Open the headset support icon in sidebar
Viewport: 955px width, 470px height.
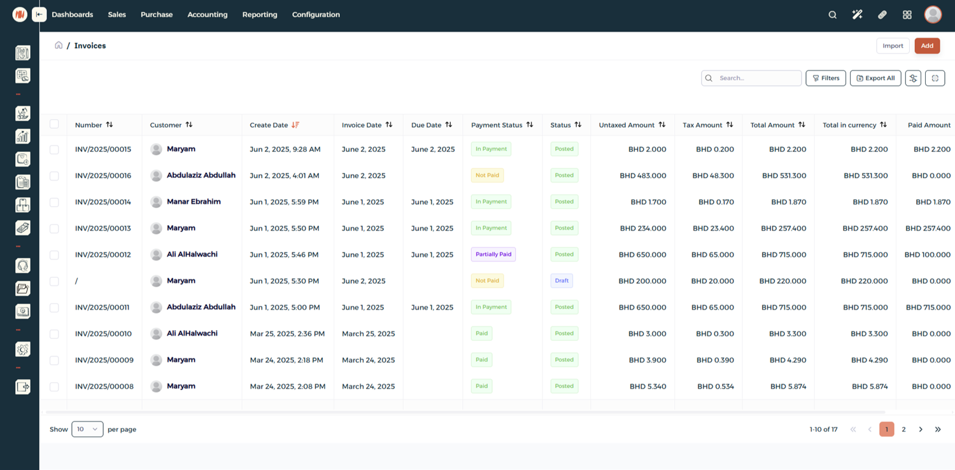tap(23, 266)
